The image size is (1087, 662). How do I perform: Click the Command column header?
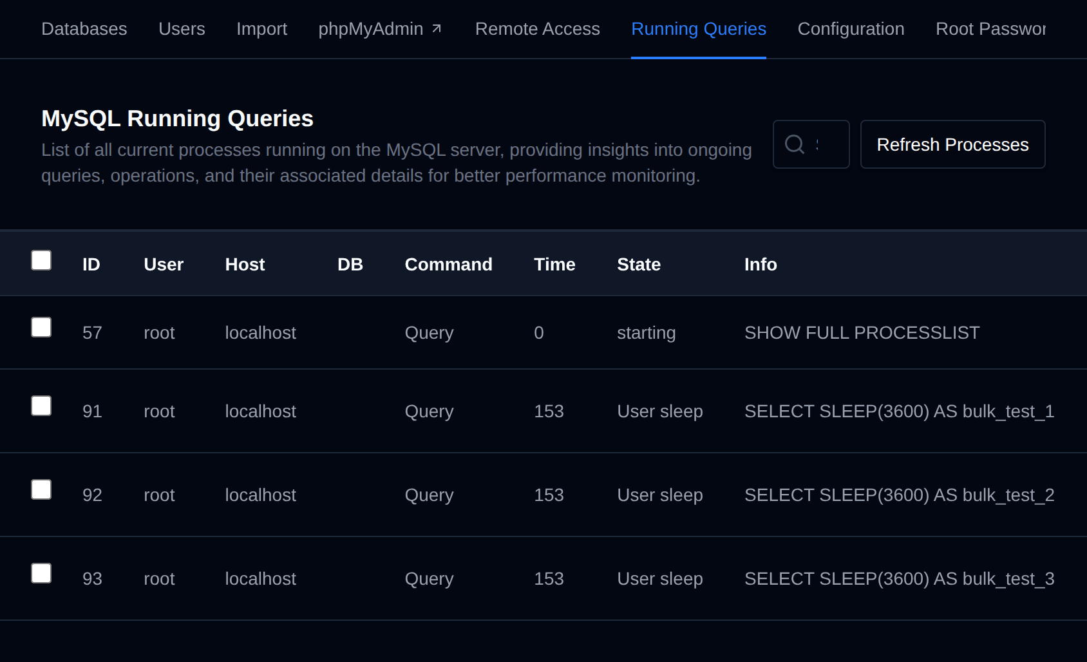coord(448,265)
